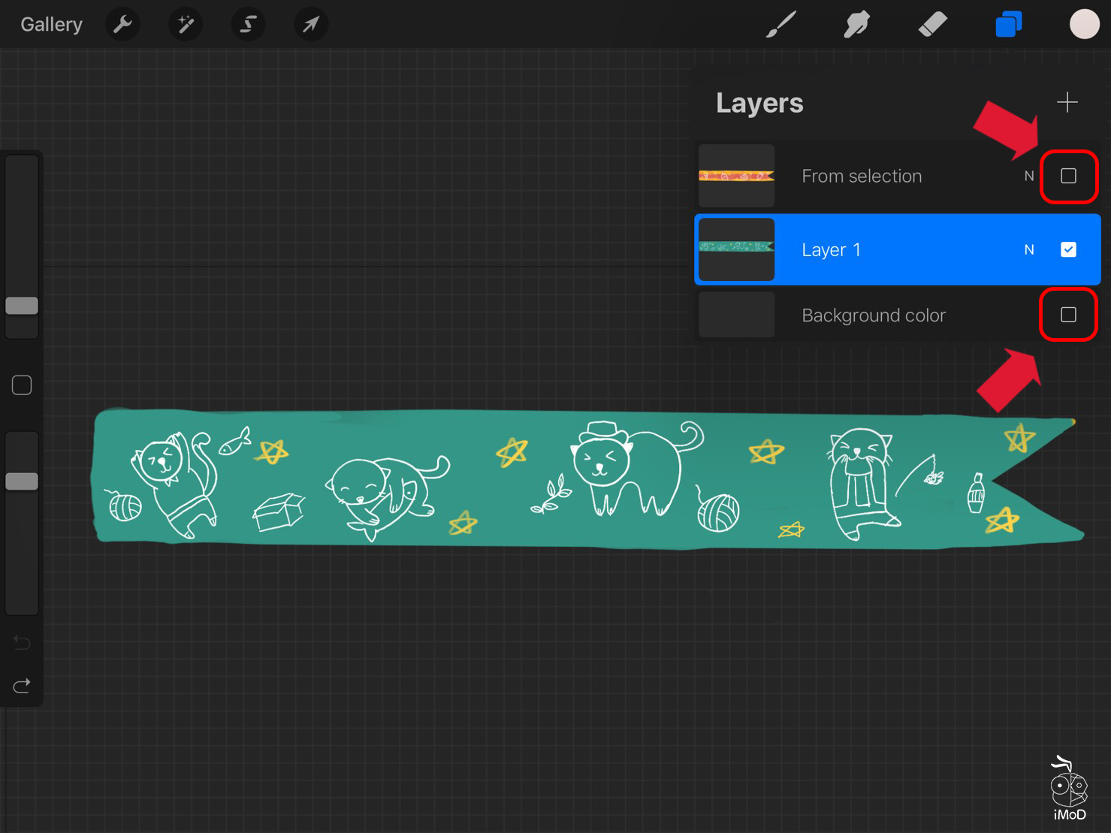Hide Layer 1 visibility checkbox
The height and width of the screenshot is (833, 1111).
(1069, 249)
